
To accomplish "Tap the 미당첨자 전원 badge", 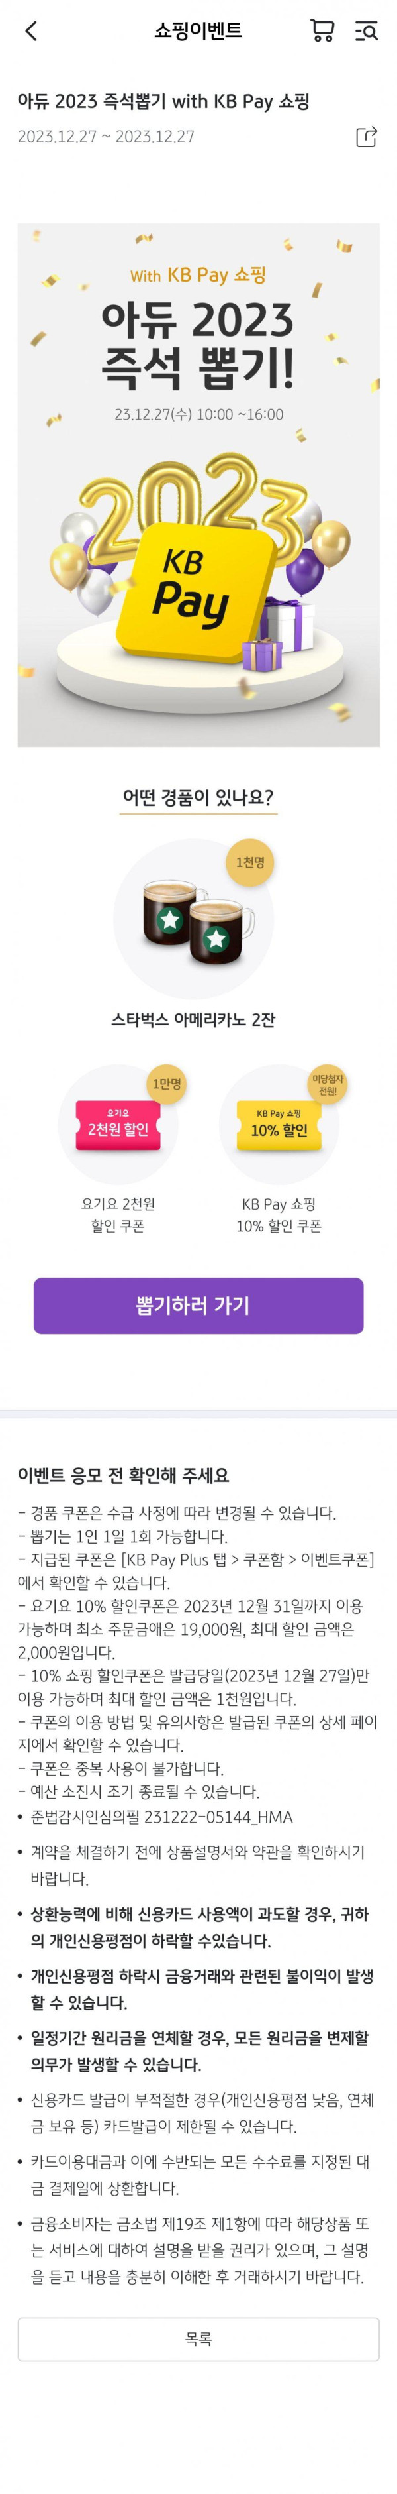I will click(x=328, y=1084).
